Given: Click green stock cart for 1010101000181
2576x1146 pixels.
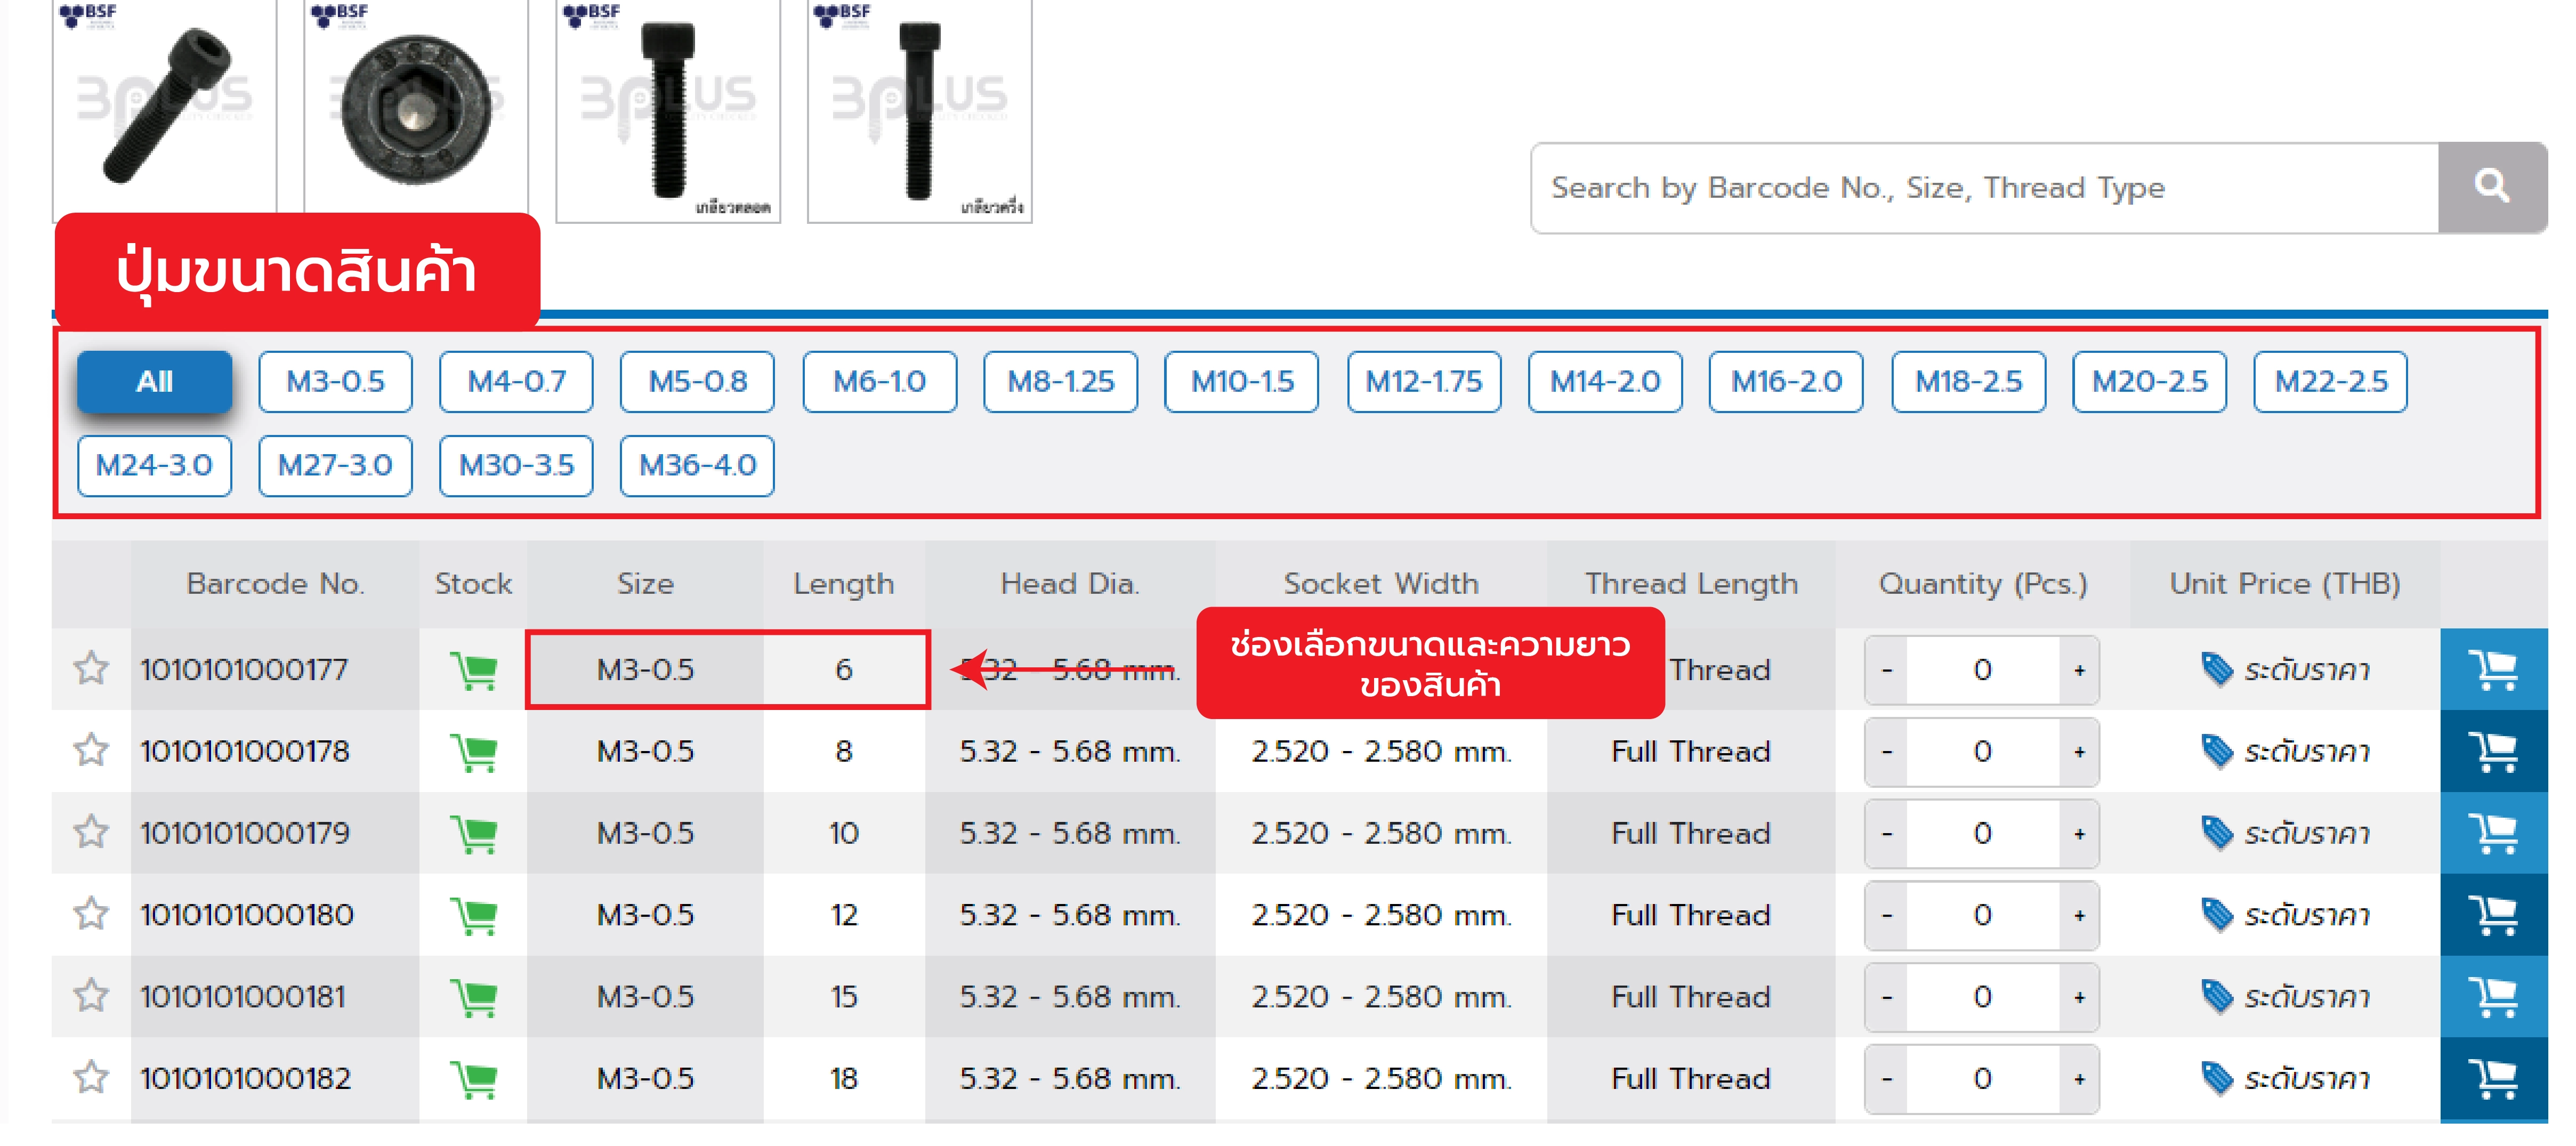Looking at the screenshot, I should tap(473, 997).
